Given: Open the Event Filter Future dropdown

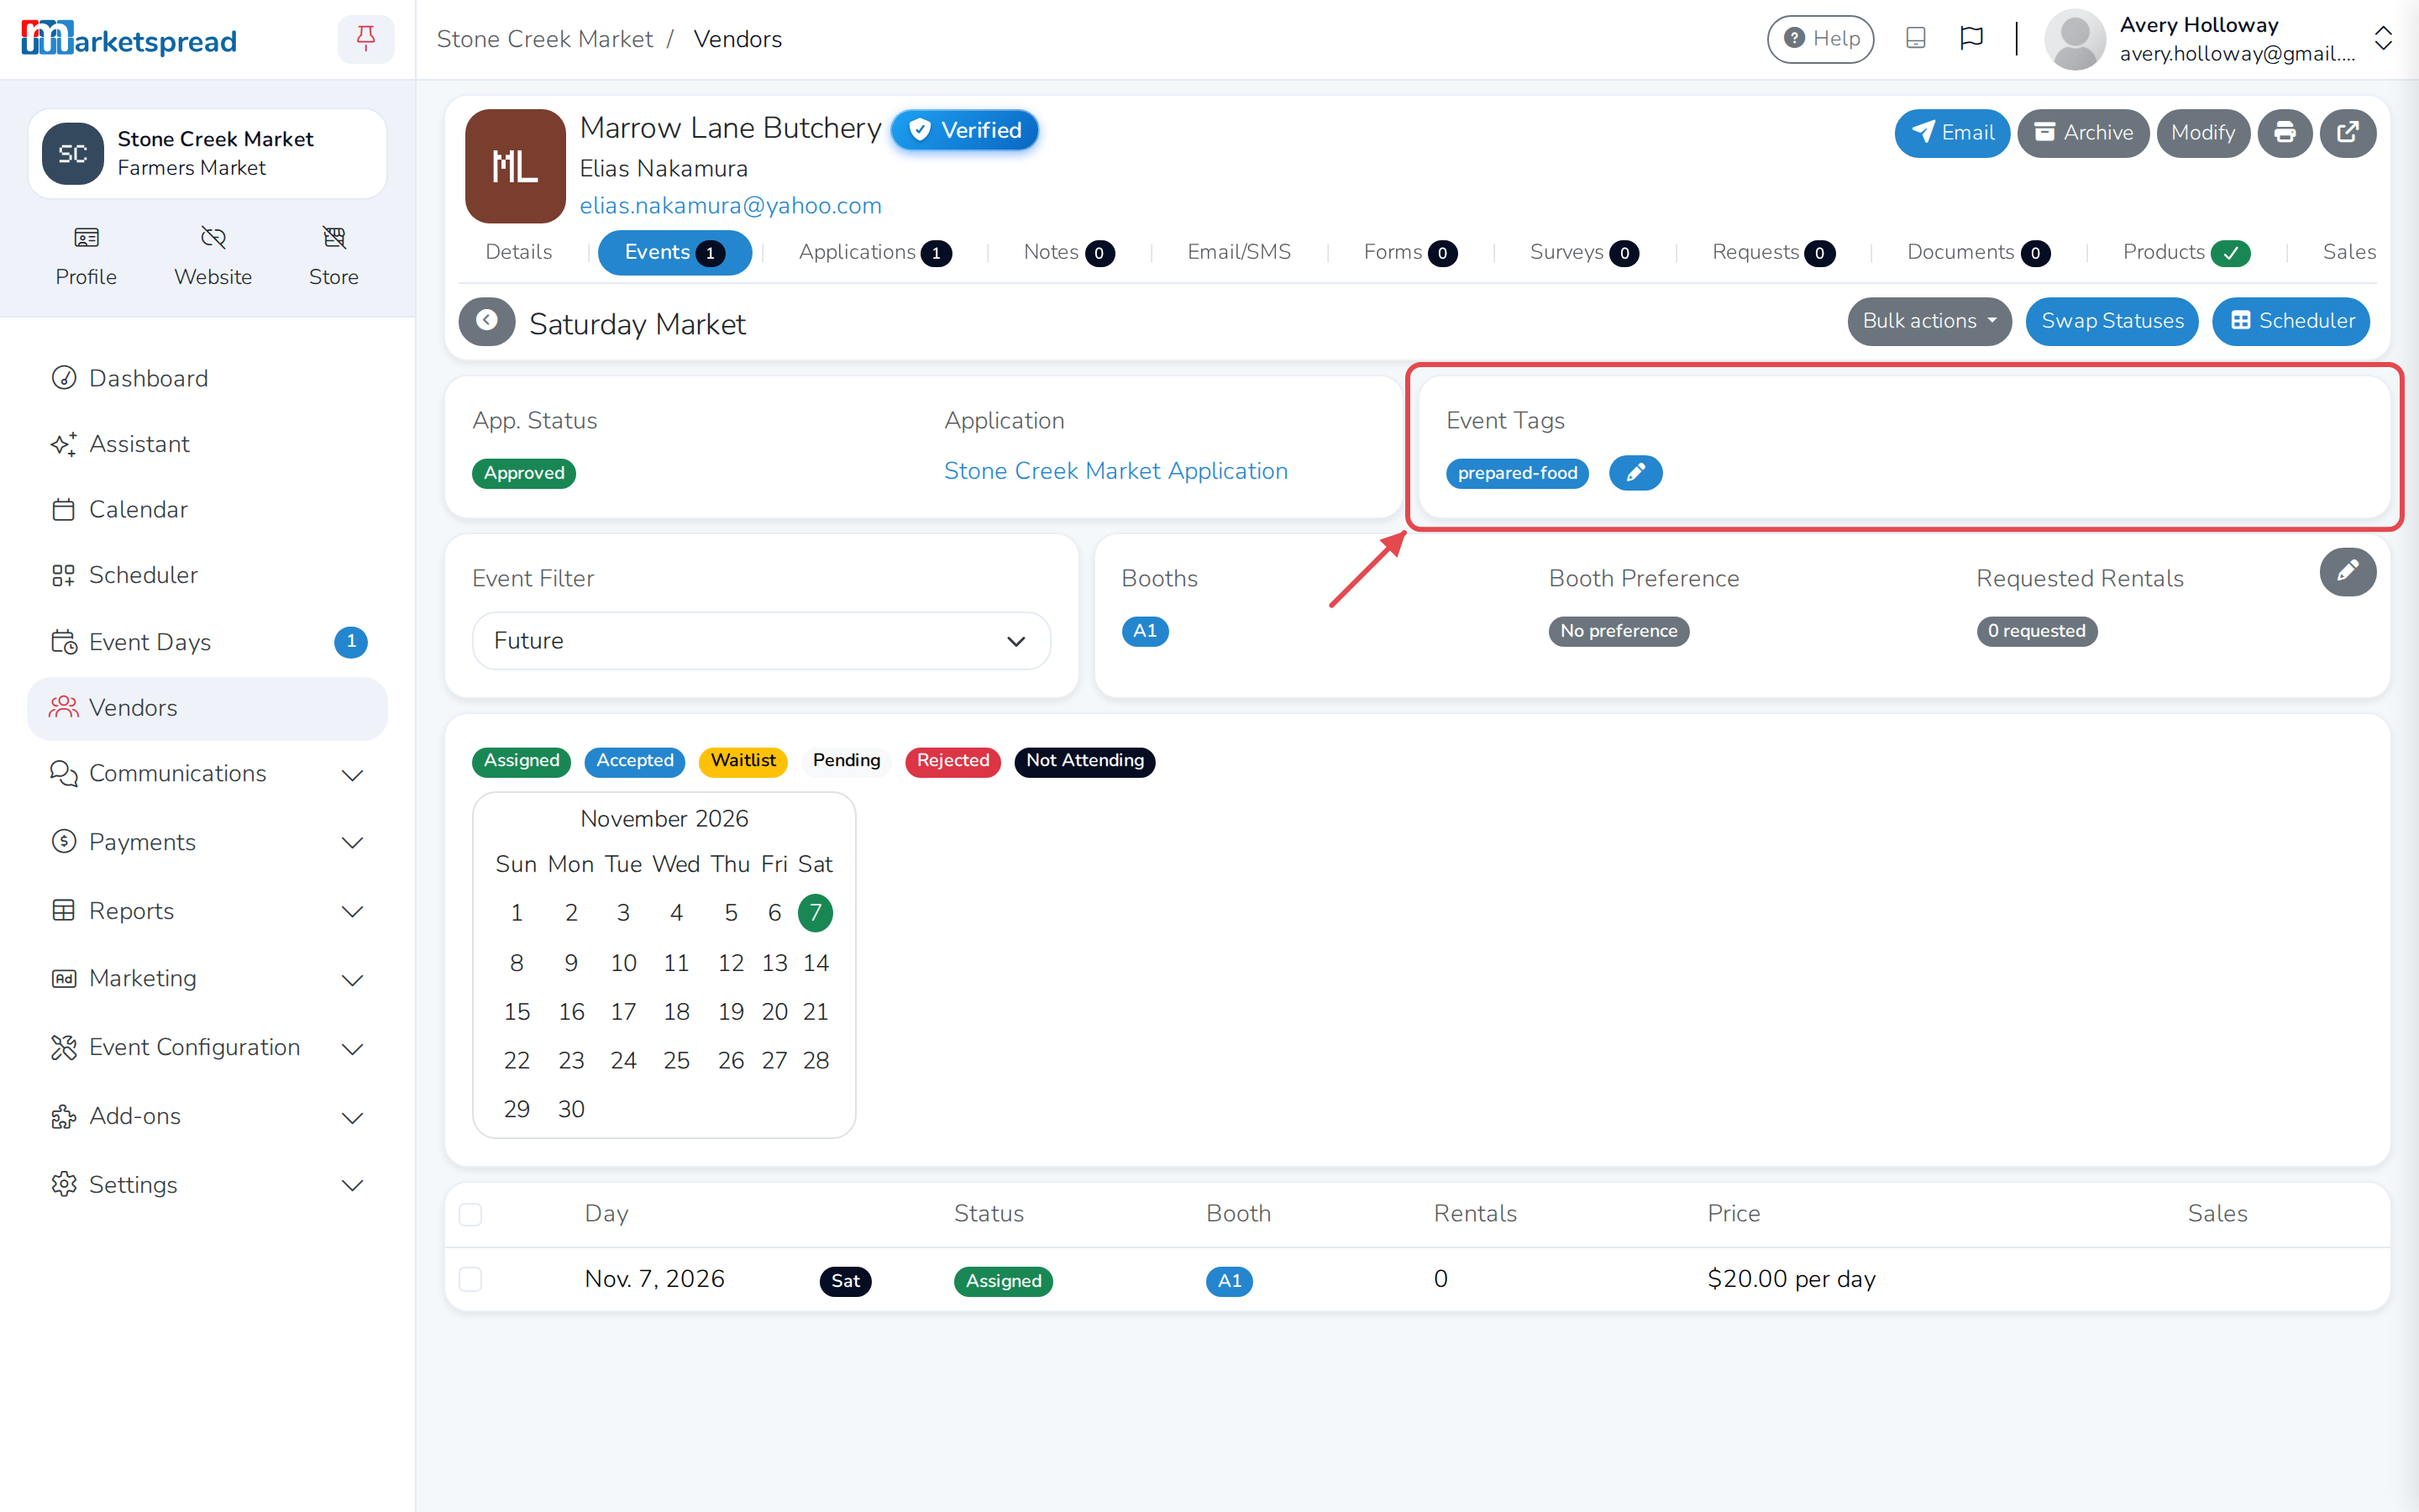Looking at the screenshot, I should coord(761,641).
